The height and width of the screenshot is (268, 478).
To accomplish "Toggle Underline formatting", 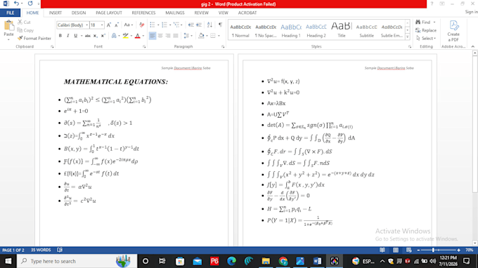I will (x=76, y=36).
